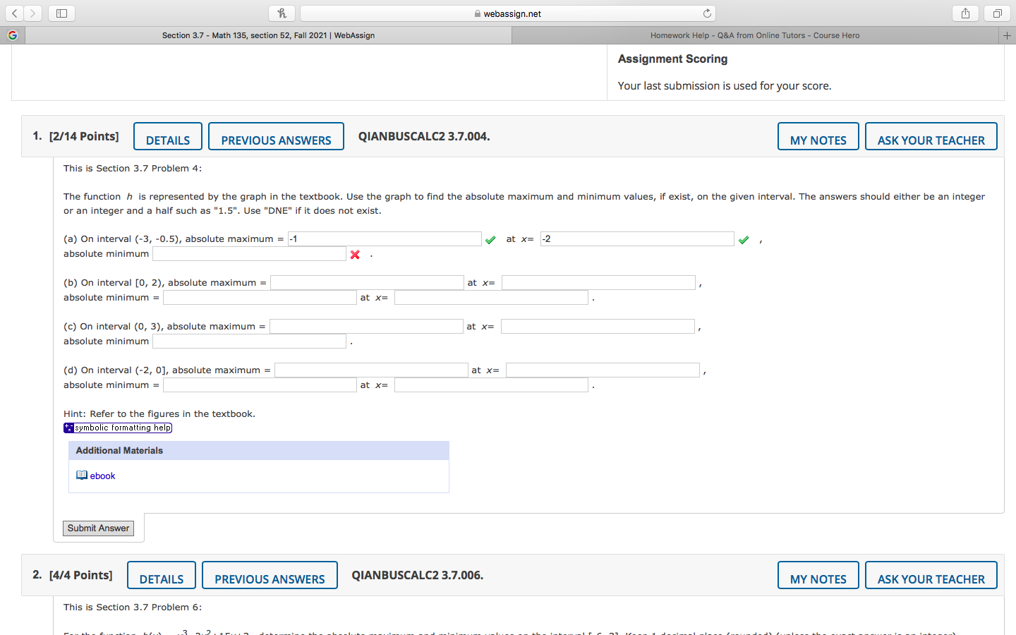Reload the page via the address bar icon
This screenshot has height=635, width=1016.
pos(706,13)
